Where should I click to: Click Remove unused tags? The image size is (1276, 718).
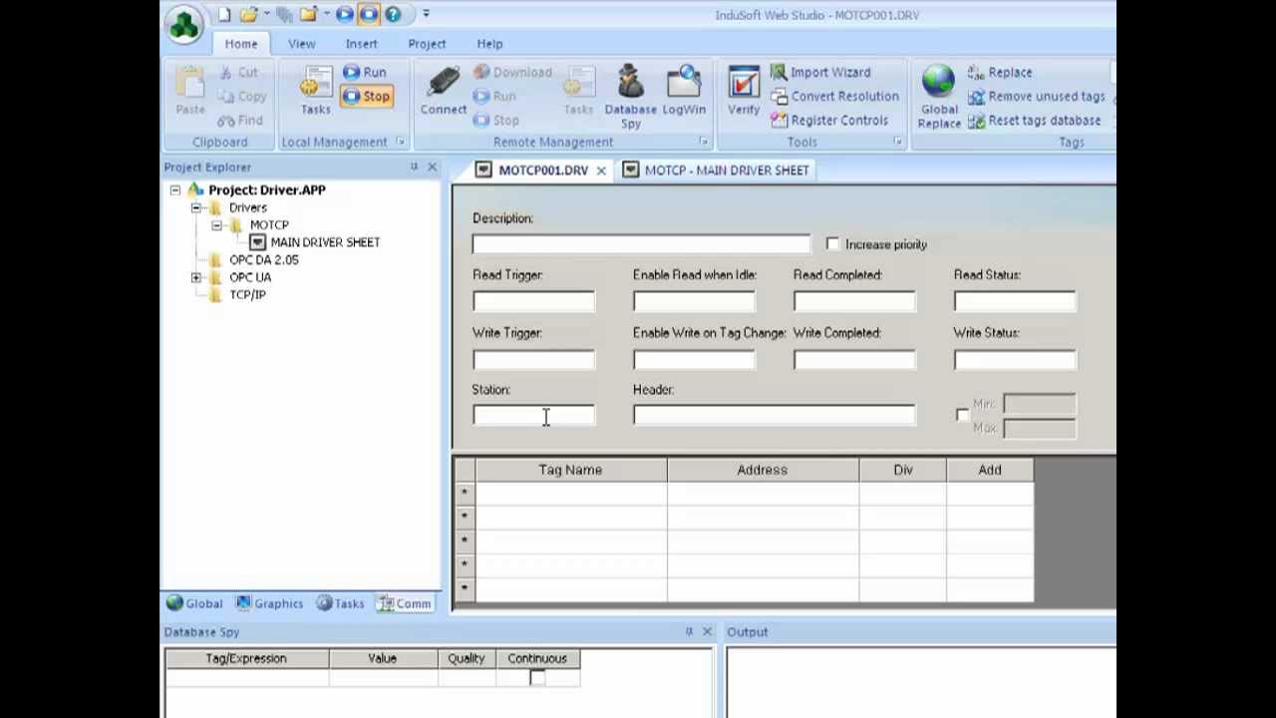click(1036, 96)
